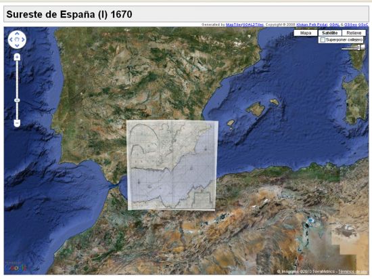Select the Satélite map type

[330, 33]
